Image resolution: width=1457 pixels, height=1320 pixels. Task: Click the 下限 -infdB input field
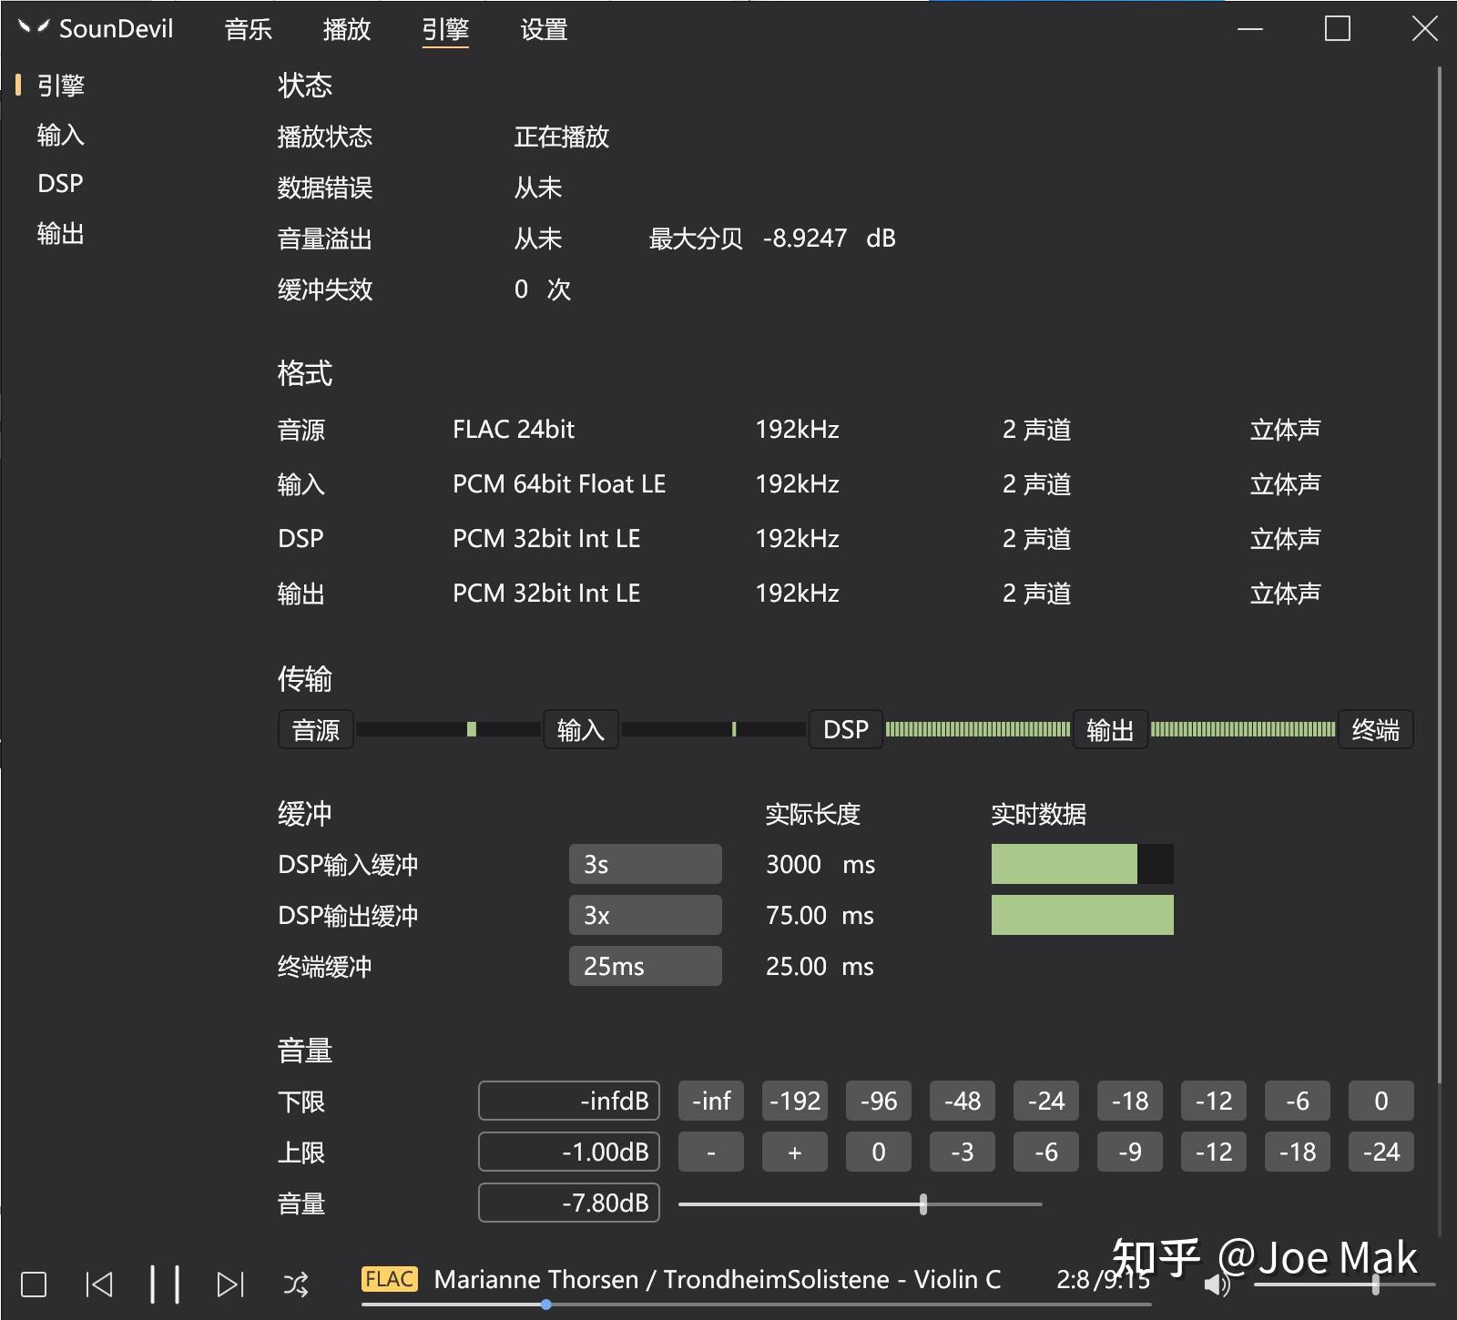(569, 1101)
